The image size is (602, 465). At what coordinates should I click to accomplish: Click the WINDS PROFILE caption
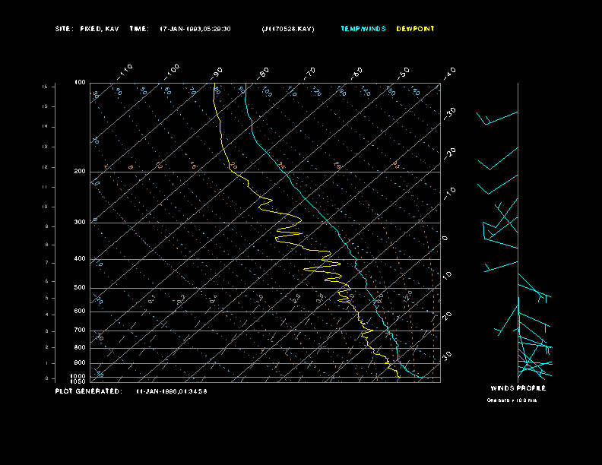click(518, 388)
